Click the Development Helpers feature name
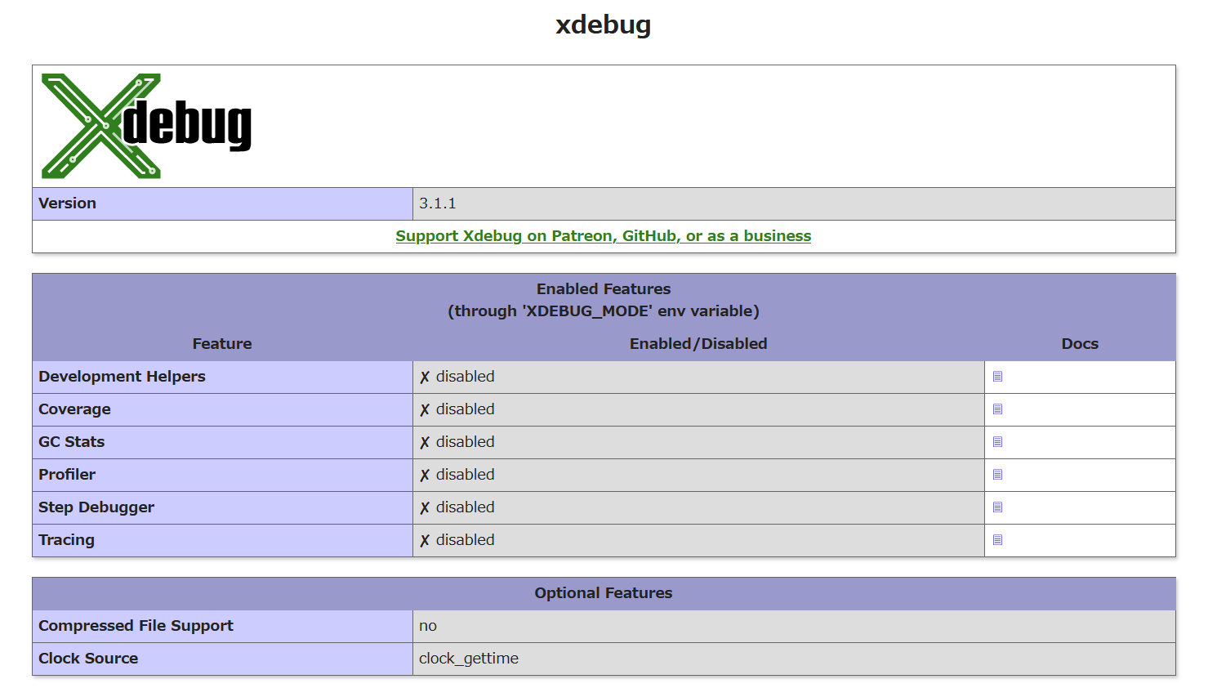This screenshot has width=1208, height=688. (x=122, y=377)
